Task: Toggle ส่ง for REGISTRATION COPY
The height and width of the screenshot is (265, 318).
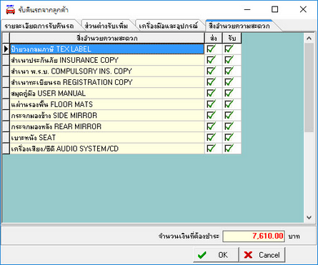Action: 211,82
